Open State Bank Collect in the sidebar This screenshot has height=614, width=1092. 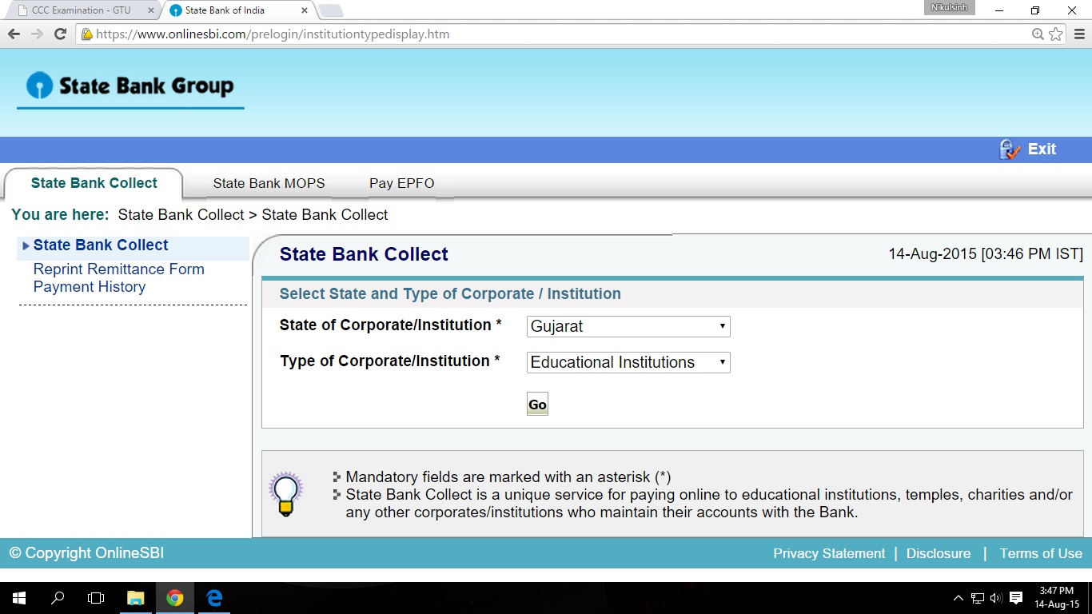coord(101,245)
